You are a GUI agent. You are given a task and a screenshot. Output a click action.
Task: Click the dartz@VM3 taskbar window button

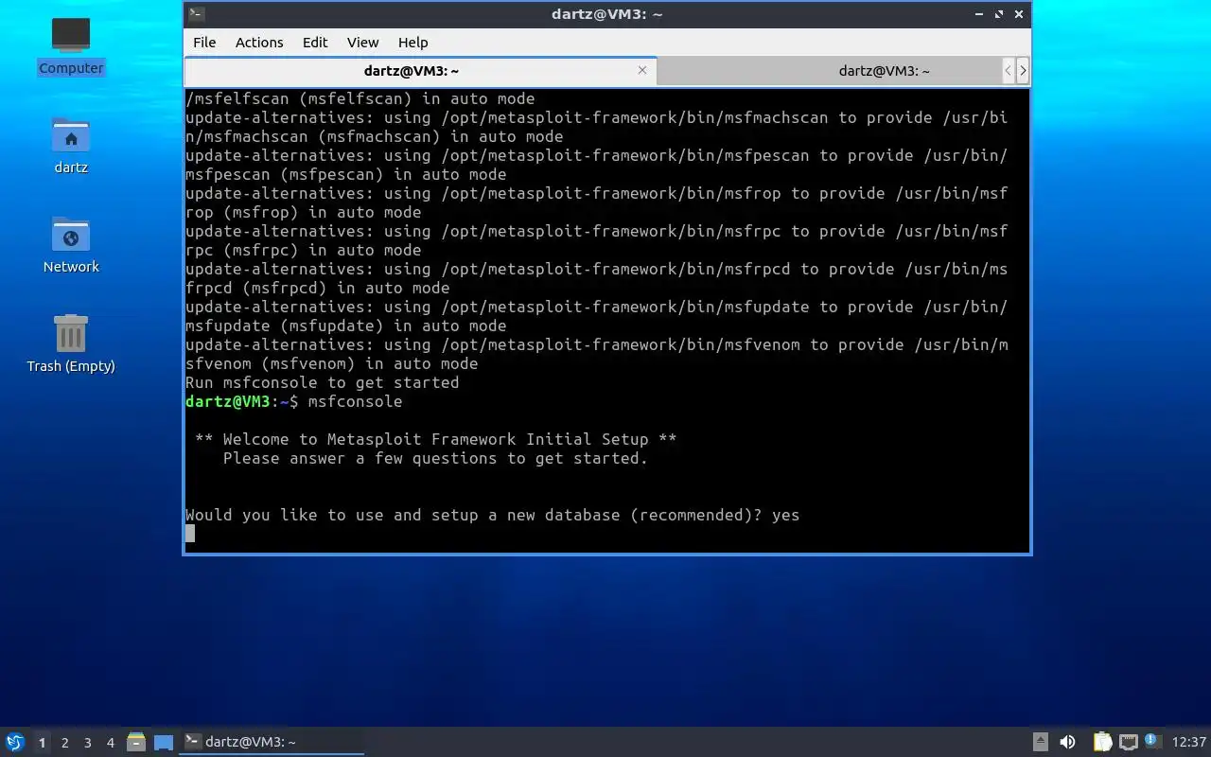pyautogui.click(x=272, y=742)
